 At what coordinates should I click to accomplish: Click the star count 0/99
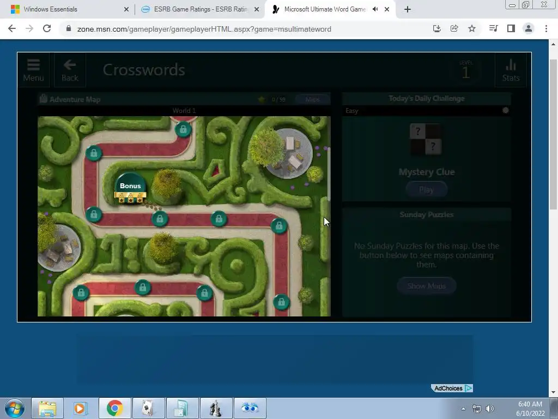pyautogui.click(x=278, y=99)
